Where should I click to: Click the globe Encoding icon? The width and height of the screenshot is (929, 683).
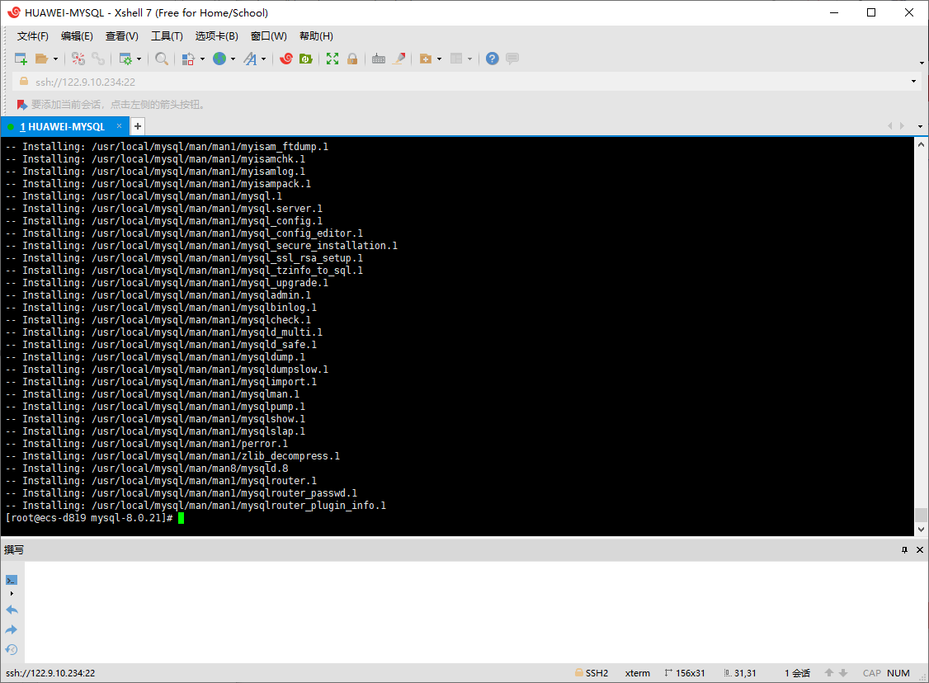(x=219, y=59)
